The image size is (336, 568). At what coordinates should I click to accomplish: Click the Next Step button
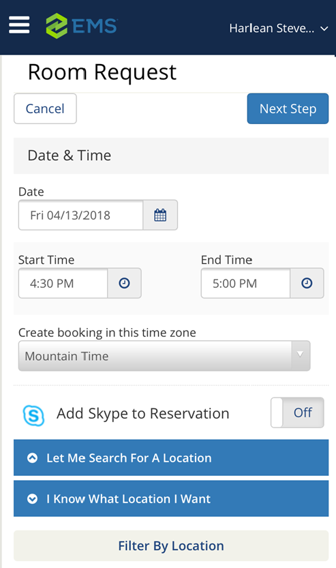pos(288,108)
